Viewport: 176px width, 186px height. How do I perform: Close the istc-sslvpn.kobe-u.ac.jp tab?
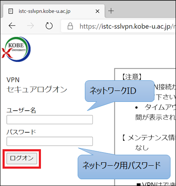(x=97, y=11)
